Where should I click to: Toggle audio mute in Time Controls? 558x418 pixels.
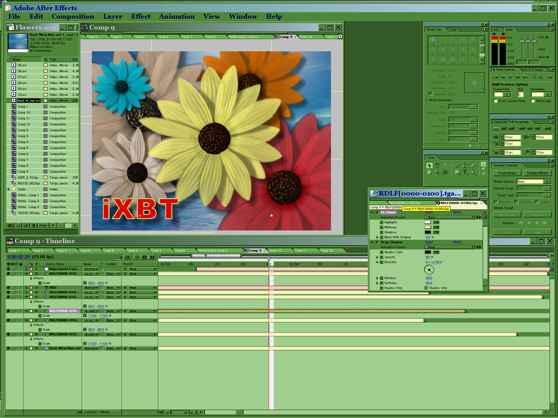click(x=534, y=76)
